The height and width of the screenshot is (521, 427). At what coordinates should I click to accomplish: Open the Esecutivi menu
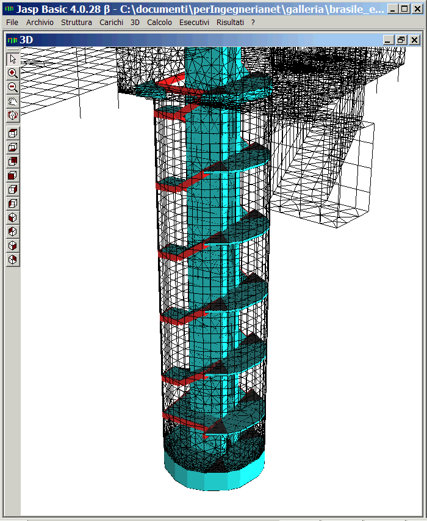coord(194,22)
